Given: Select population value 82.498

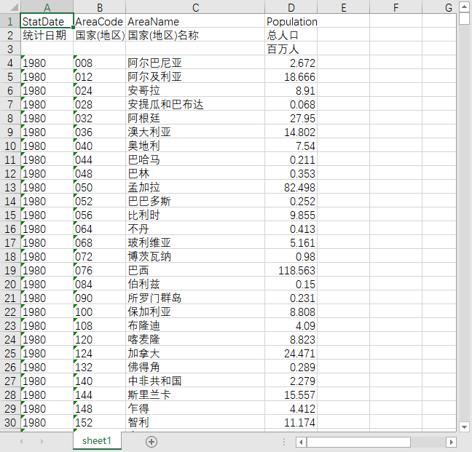Looking at the screenshot, I should pos(291,187).
